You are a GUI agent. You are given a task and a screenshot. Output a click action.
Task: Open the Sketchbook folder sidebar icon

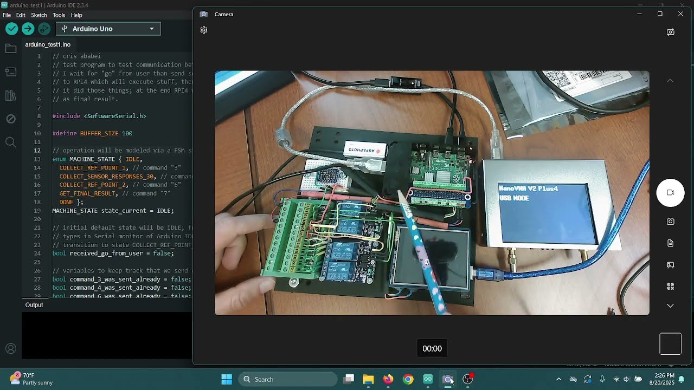pyautogui.click(x=10, y=49)
